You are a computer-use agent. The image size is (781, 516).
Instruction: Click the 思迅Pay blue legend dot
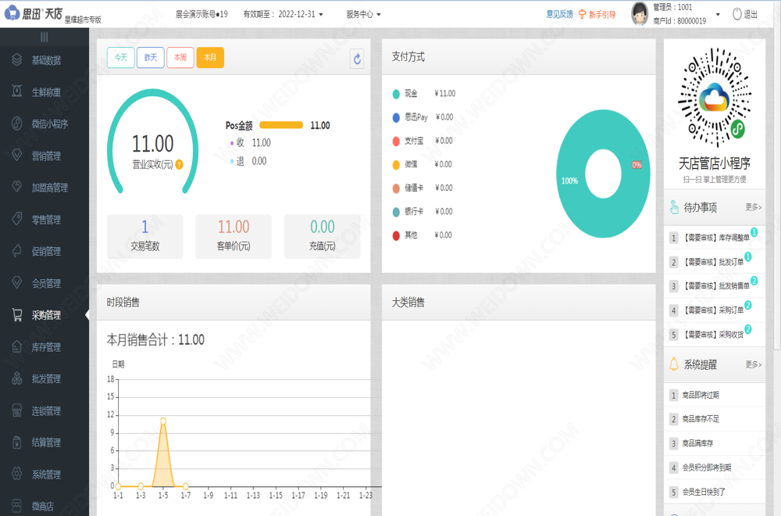tap(396, 117)
